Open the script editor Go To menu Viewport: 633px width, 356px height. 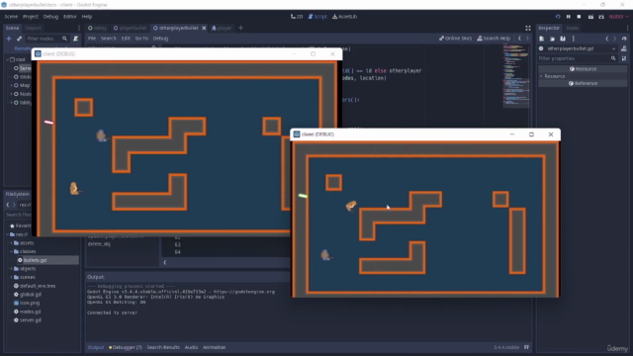pos(141,39)
